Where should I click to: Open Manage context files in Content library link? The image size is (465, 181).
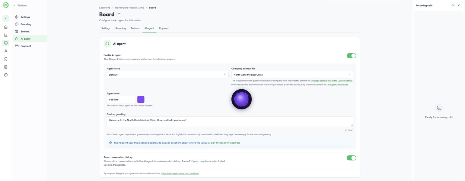(x=332, y=81)
